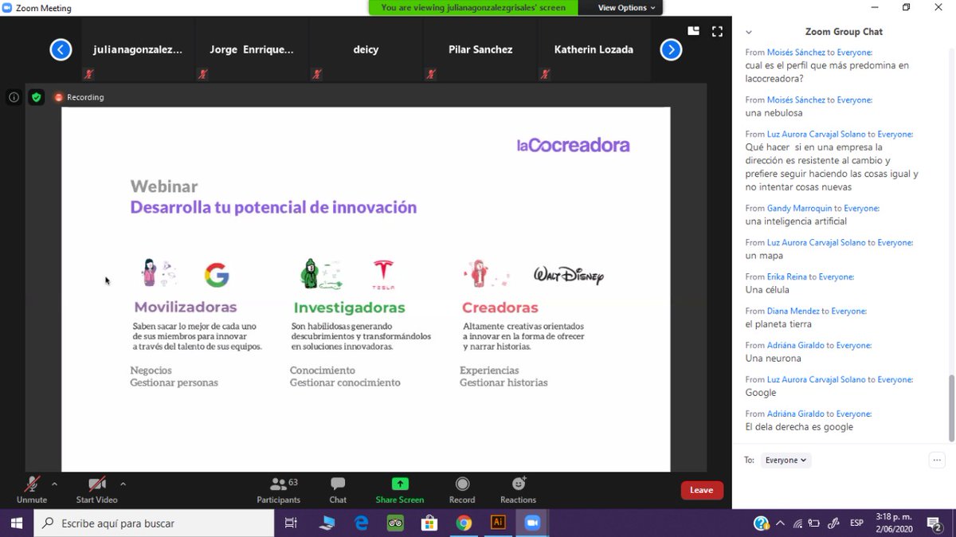Open the Participants panel

coord(278,489)
